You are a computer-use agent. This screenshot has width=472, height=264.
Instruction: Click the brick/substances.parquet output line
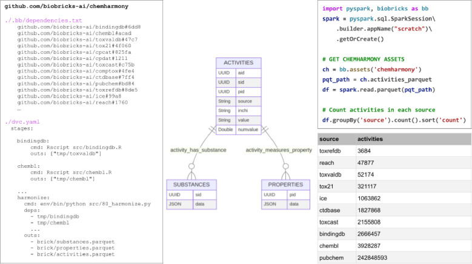click(73, 242)
